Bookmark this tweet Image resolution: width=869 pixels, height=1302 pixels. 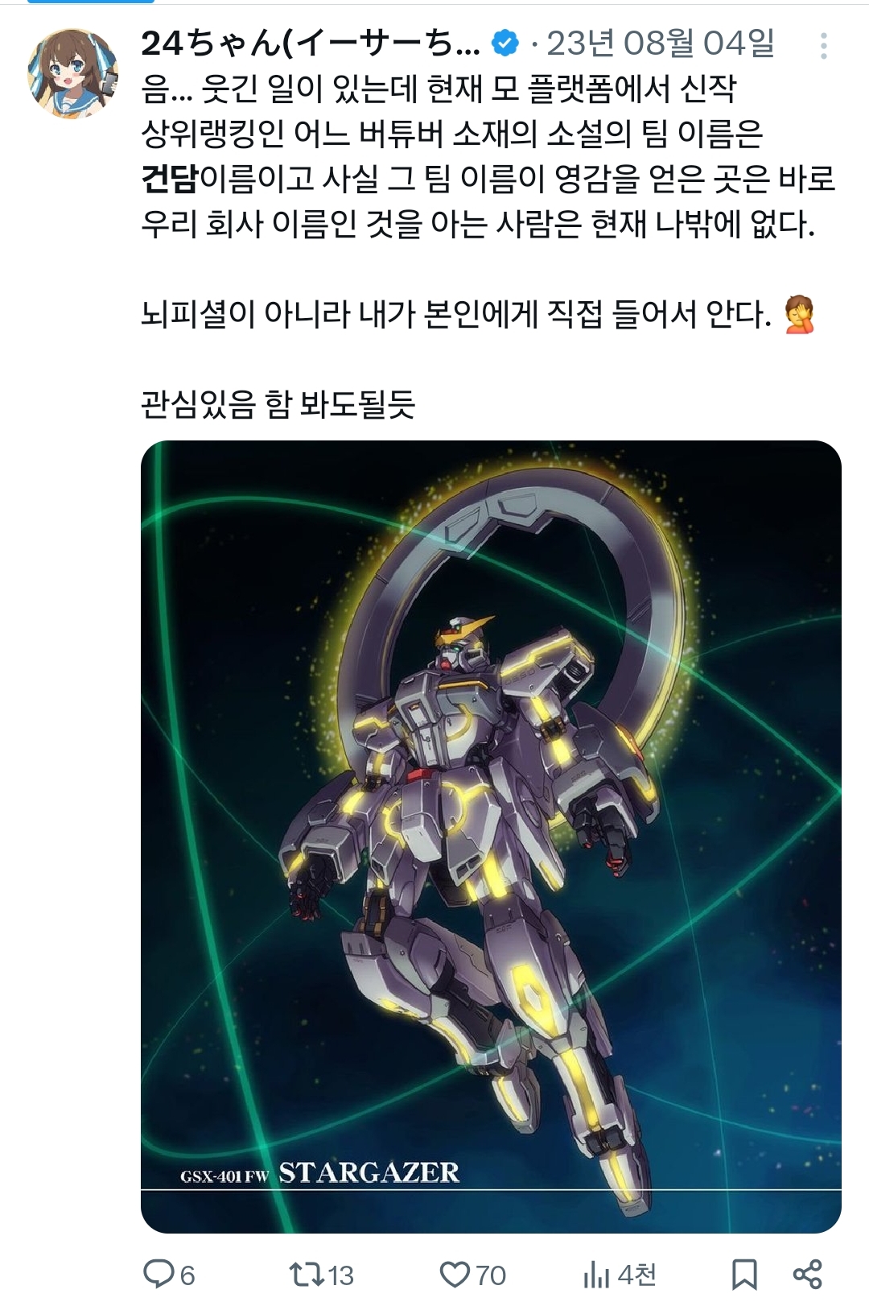point(744,1274)
